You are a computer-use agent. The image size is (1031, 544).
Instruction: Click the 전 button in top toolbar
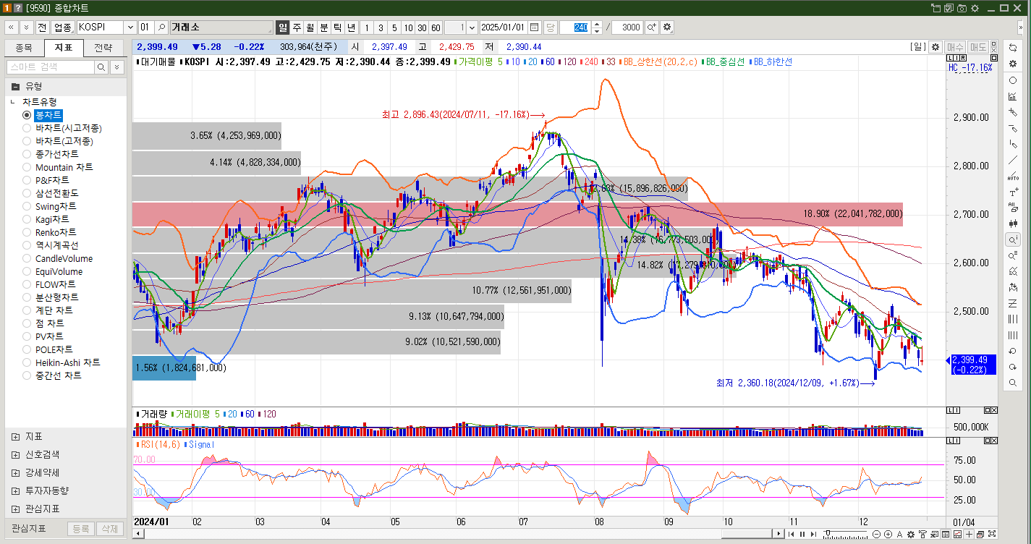click(42, 27)
